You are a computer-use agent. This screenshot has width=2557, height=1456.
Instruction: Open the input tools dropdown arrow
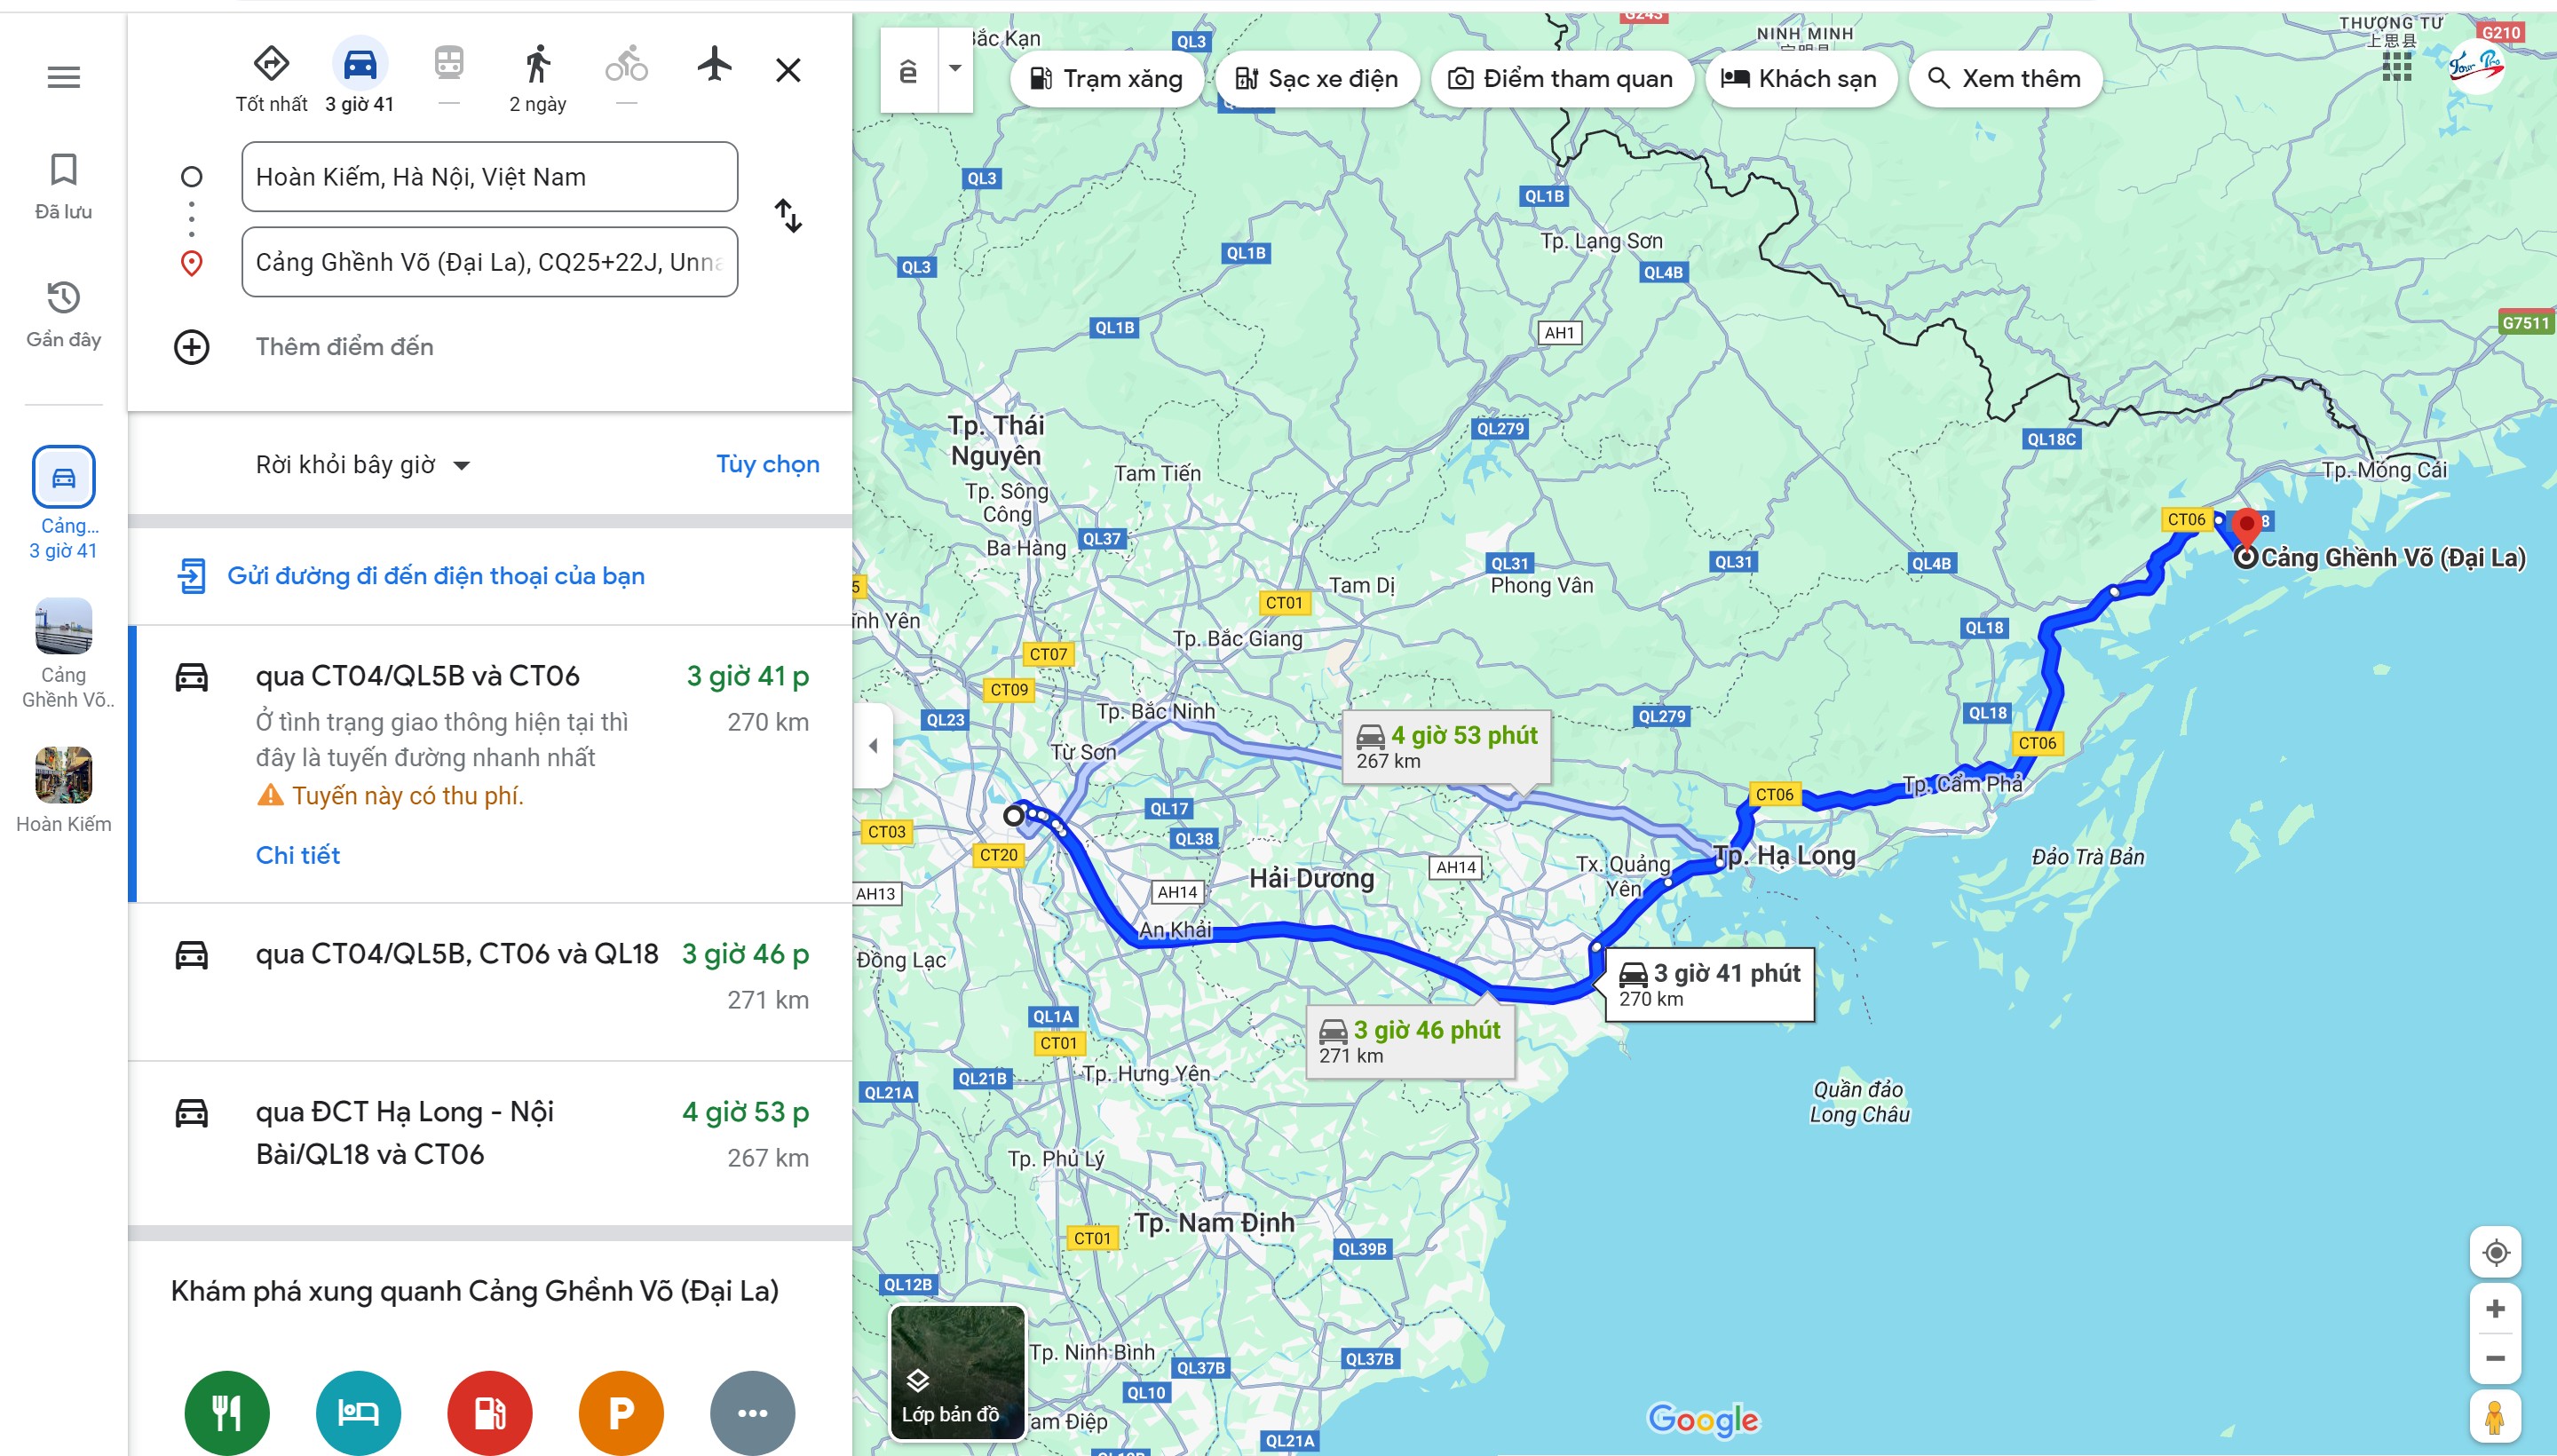point(955,69)
